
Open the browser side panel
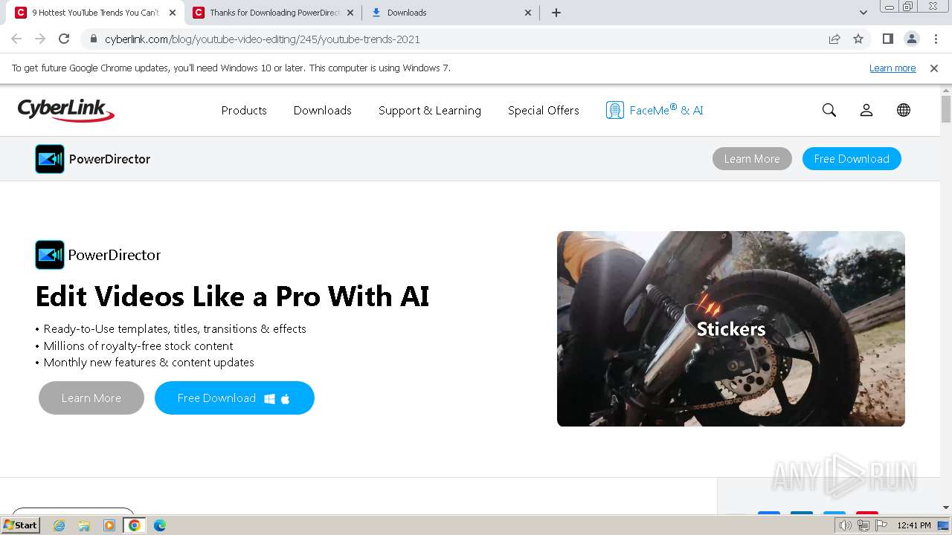887,39
